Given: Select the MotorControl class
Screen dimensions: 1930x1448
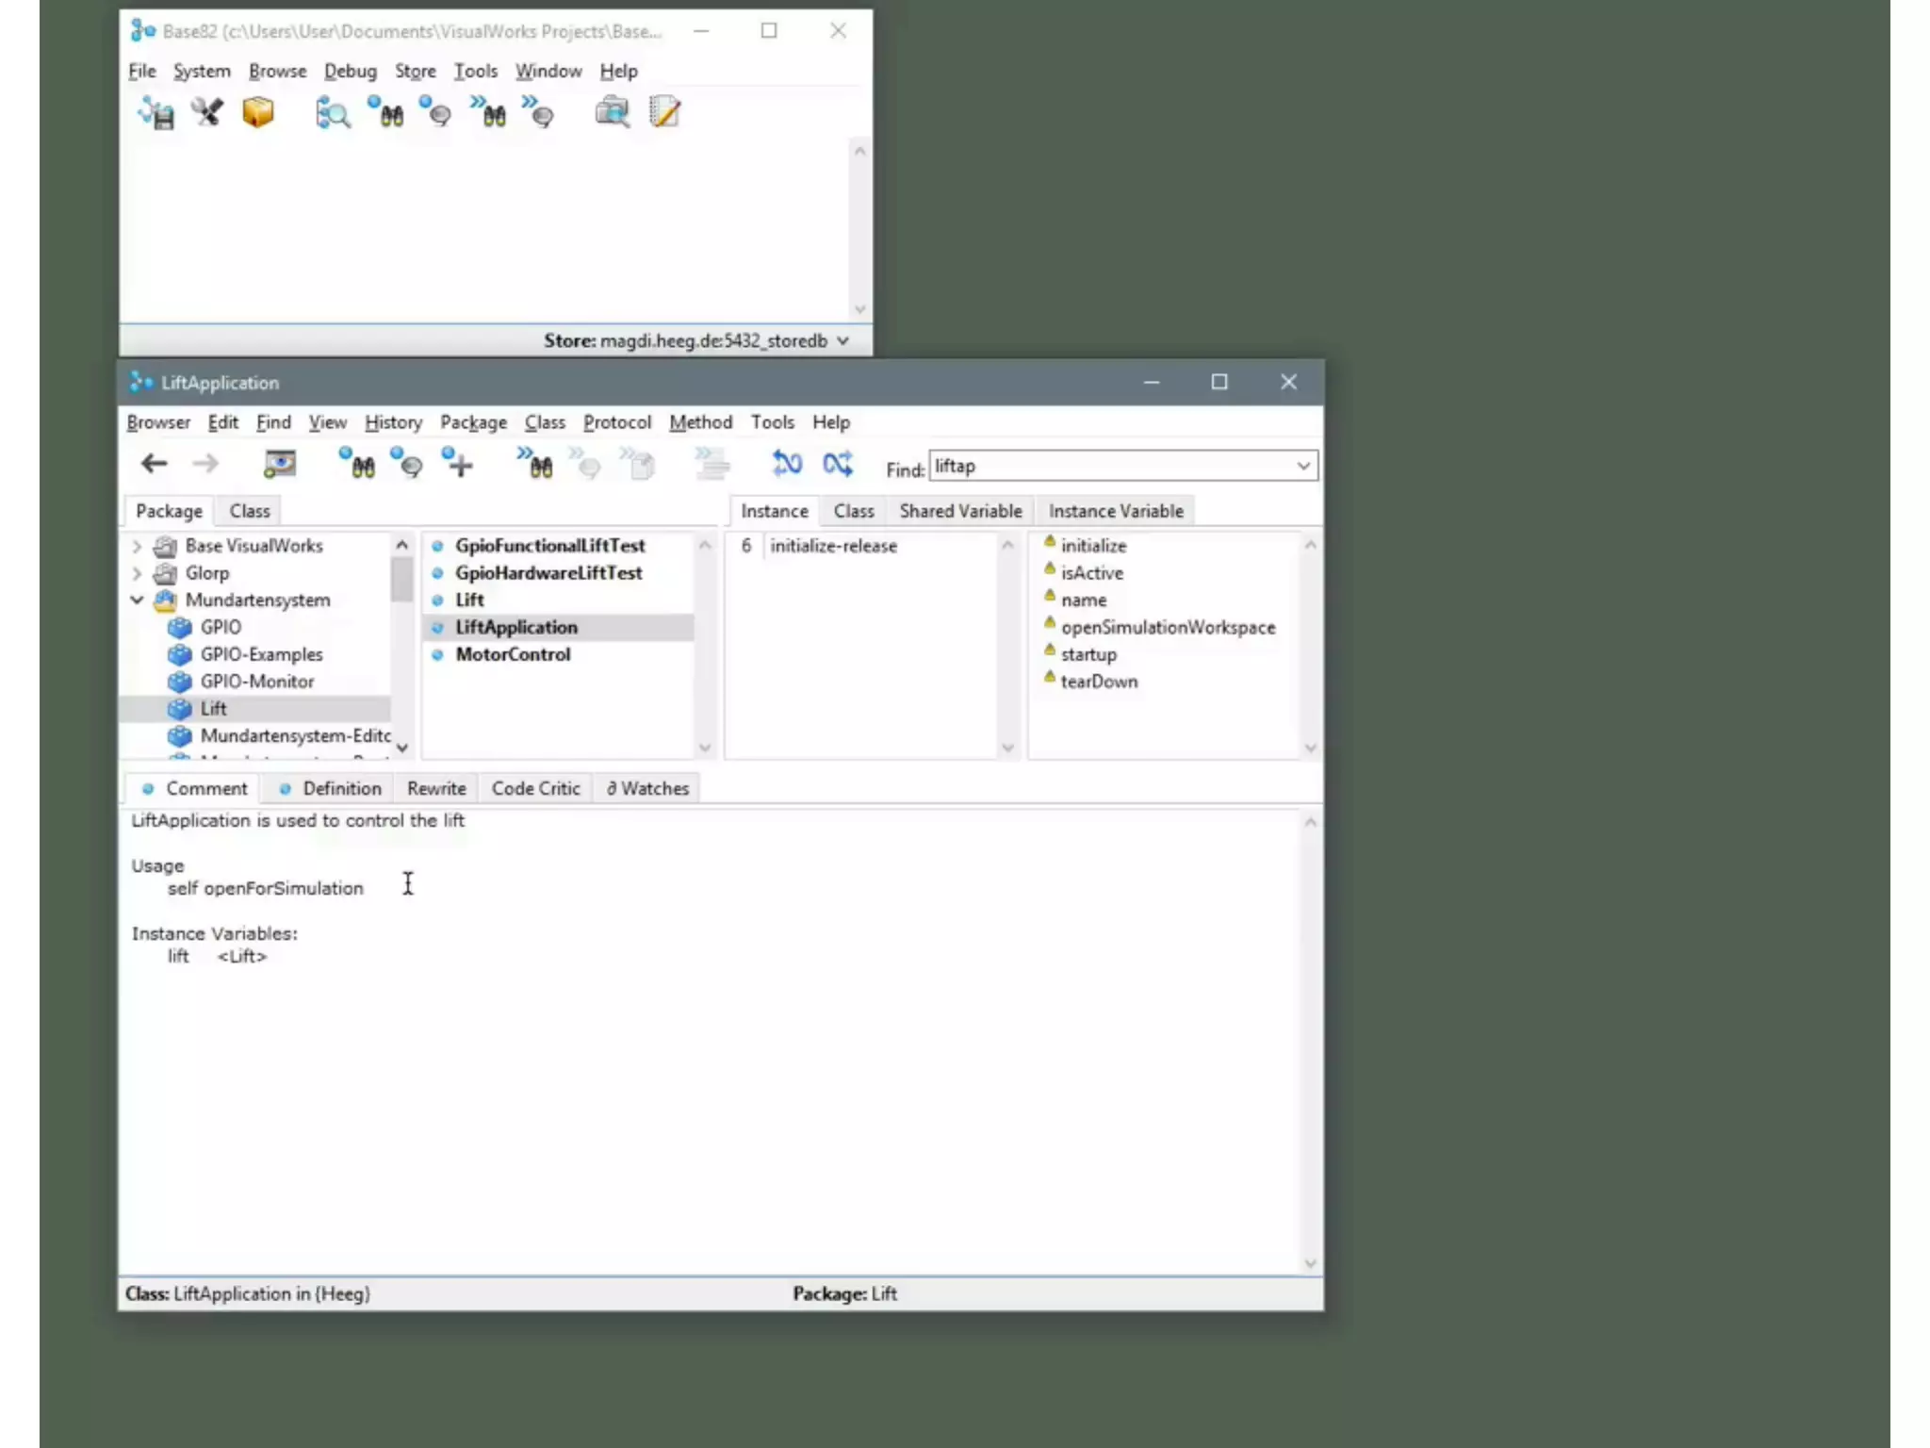Looking at the screenshot, I should [513, 654].
